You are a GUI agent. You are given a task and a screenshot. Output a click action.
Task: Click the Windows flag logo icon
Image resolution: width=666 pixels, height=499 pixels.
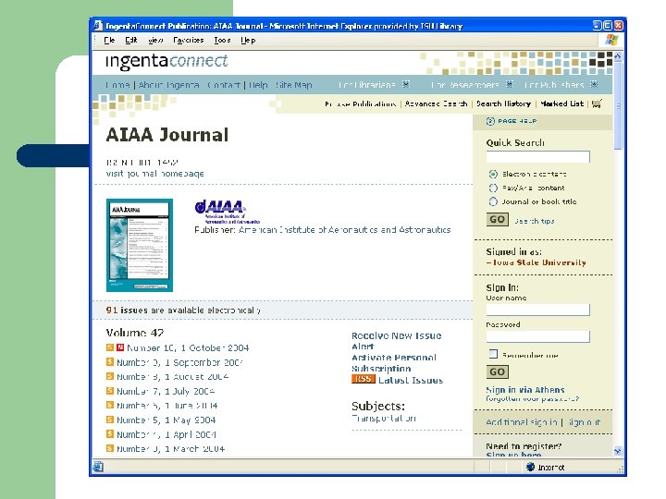click(611, 41)
